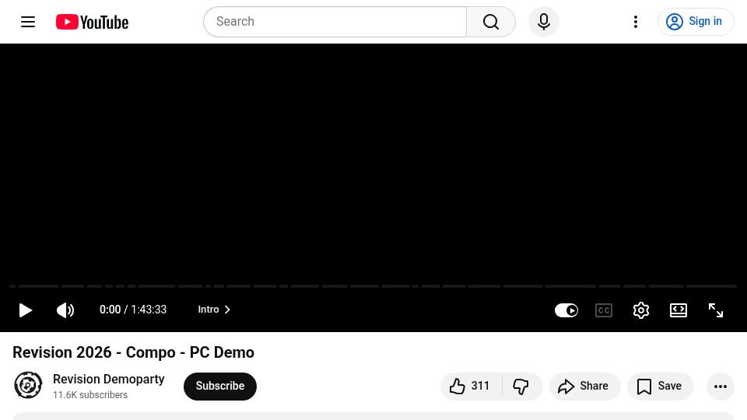
Task: Sign in to YouTube
Action: 696,22
